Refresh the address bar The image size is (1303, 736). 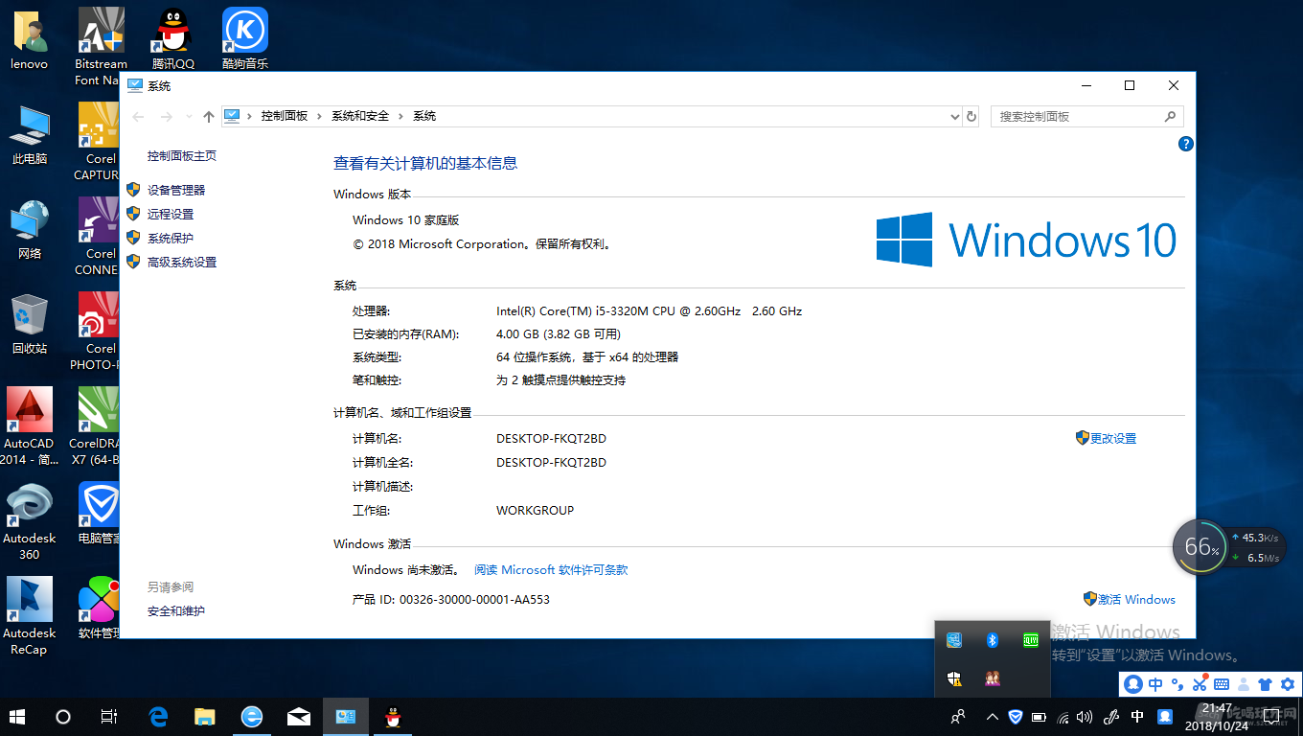(972, 116)
